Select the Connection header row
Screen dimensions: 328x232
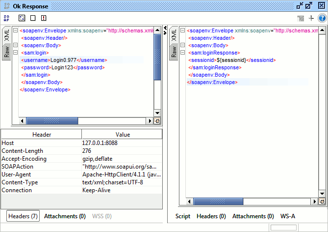click(x=81, y=190)
